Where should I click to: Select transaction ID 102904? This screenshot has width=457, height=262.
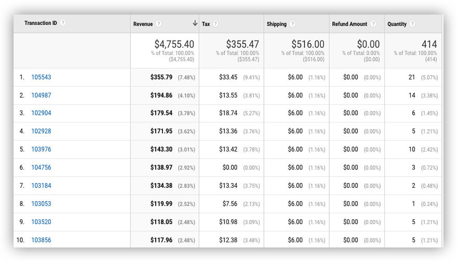(x=41, y=113)
